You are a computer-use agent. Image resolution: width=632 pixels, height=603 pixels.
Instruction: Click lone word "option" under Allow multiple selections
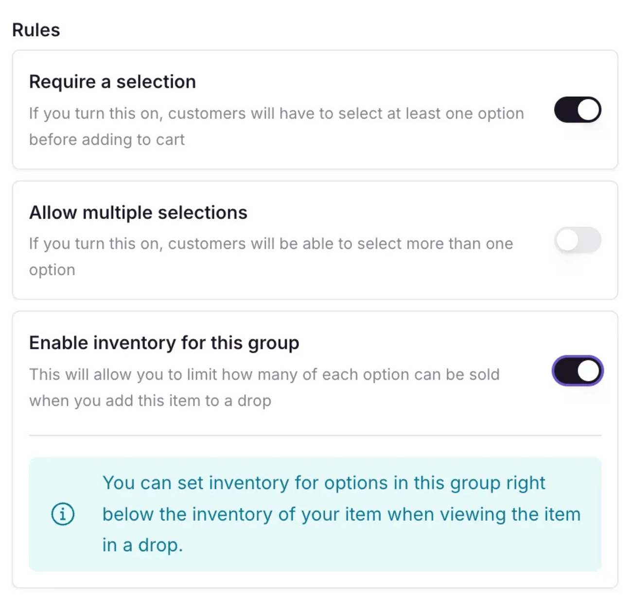52,270
